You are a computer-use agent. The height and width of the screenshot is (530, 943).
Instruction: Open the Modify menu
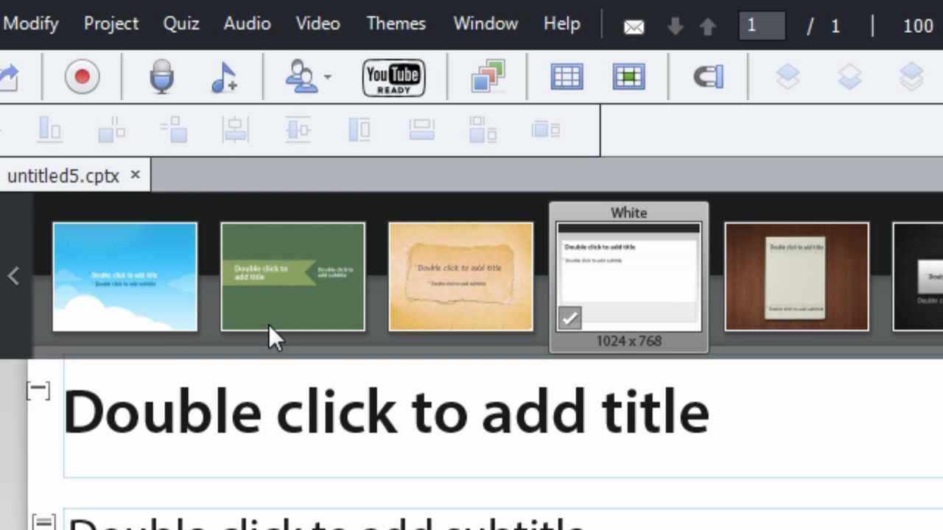click(x=30, y=24)
